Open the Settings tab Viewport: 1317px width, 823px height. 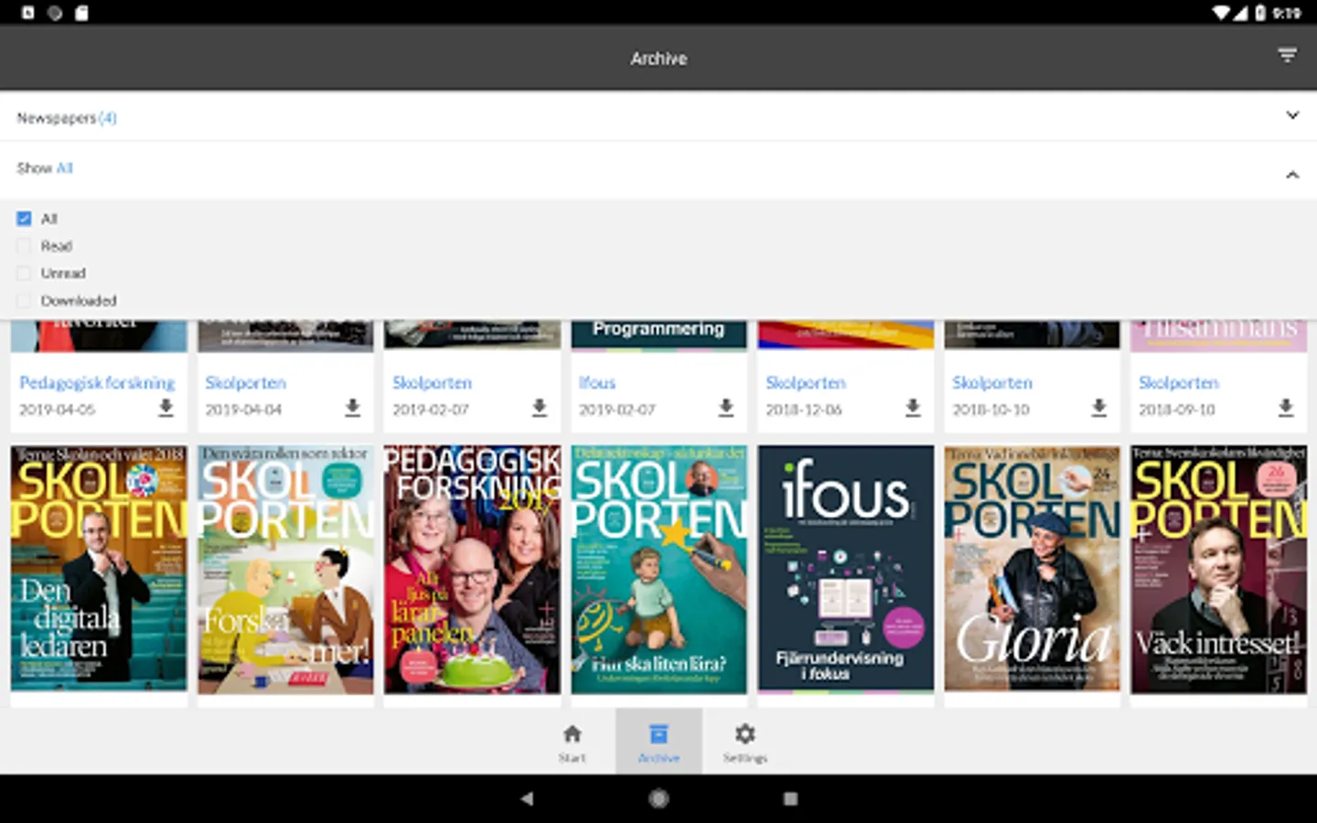click(744, 742)
